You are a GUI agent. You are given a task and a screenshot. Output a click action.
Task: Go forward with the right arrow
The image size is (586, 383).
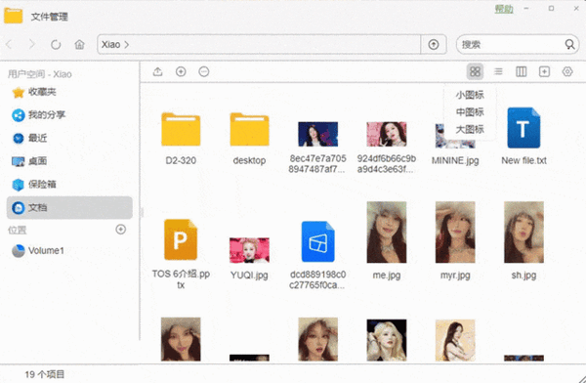tap(32, 45)
